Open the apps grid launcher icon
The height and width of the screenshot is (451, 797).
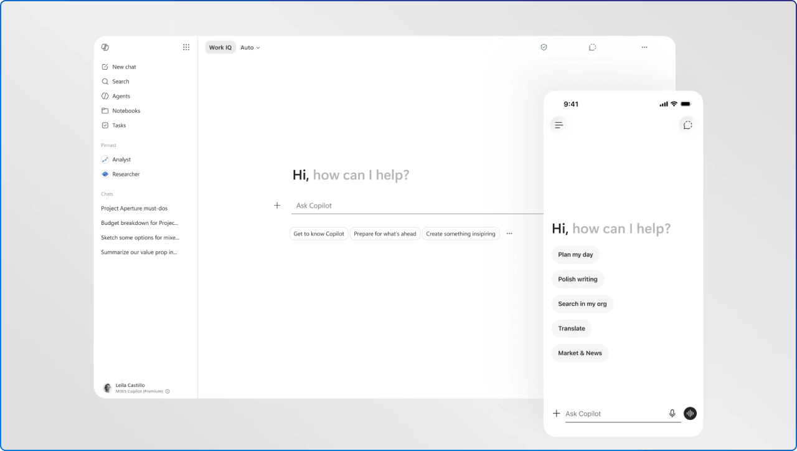[186, 47]
